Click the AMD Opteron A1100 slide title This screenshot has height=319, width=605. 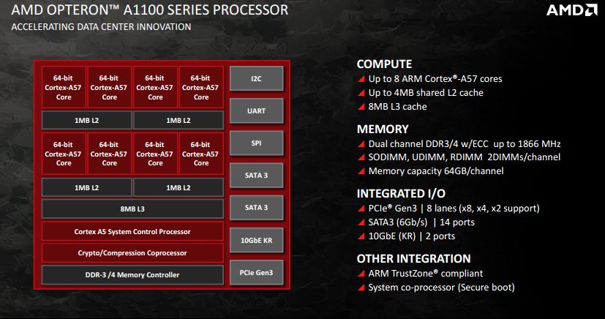(144, 11)
